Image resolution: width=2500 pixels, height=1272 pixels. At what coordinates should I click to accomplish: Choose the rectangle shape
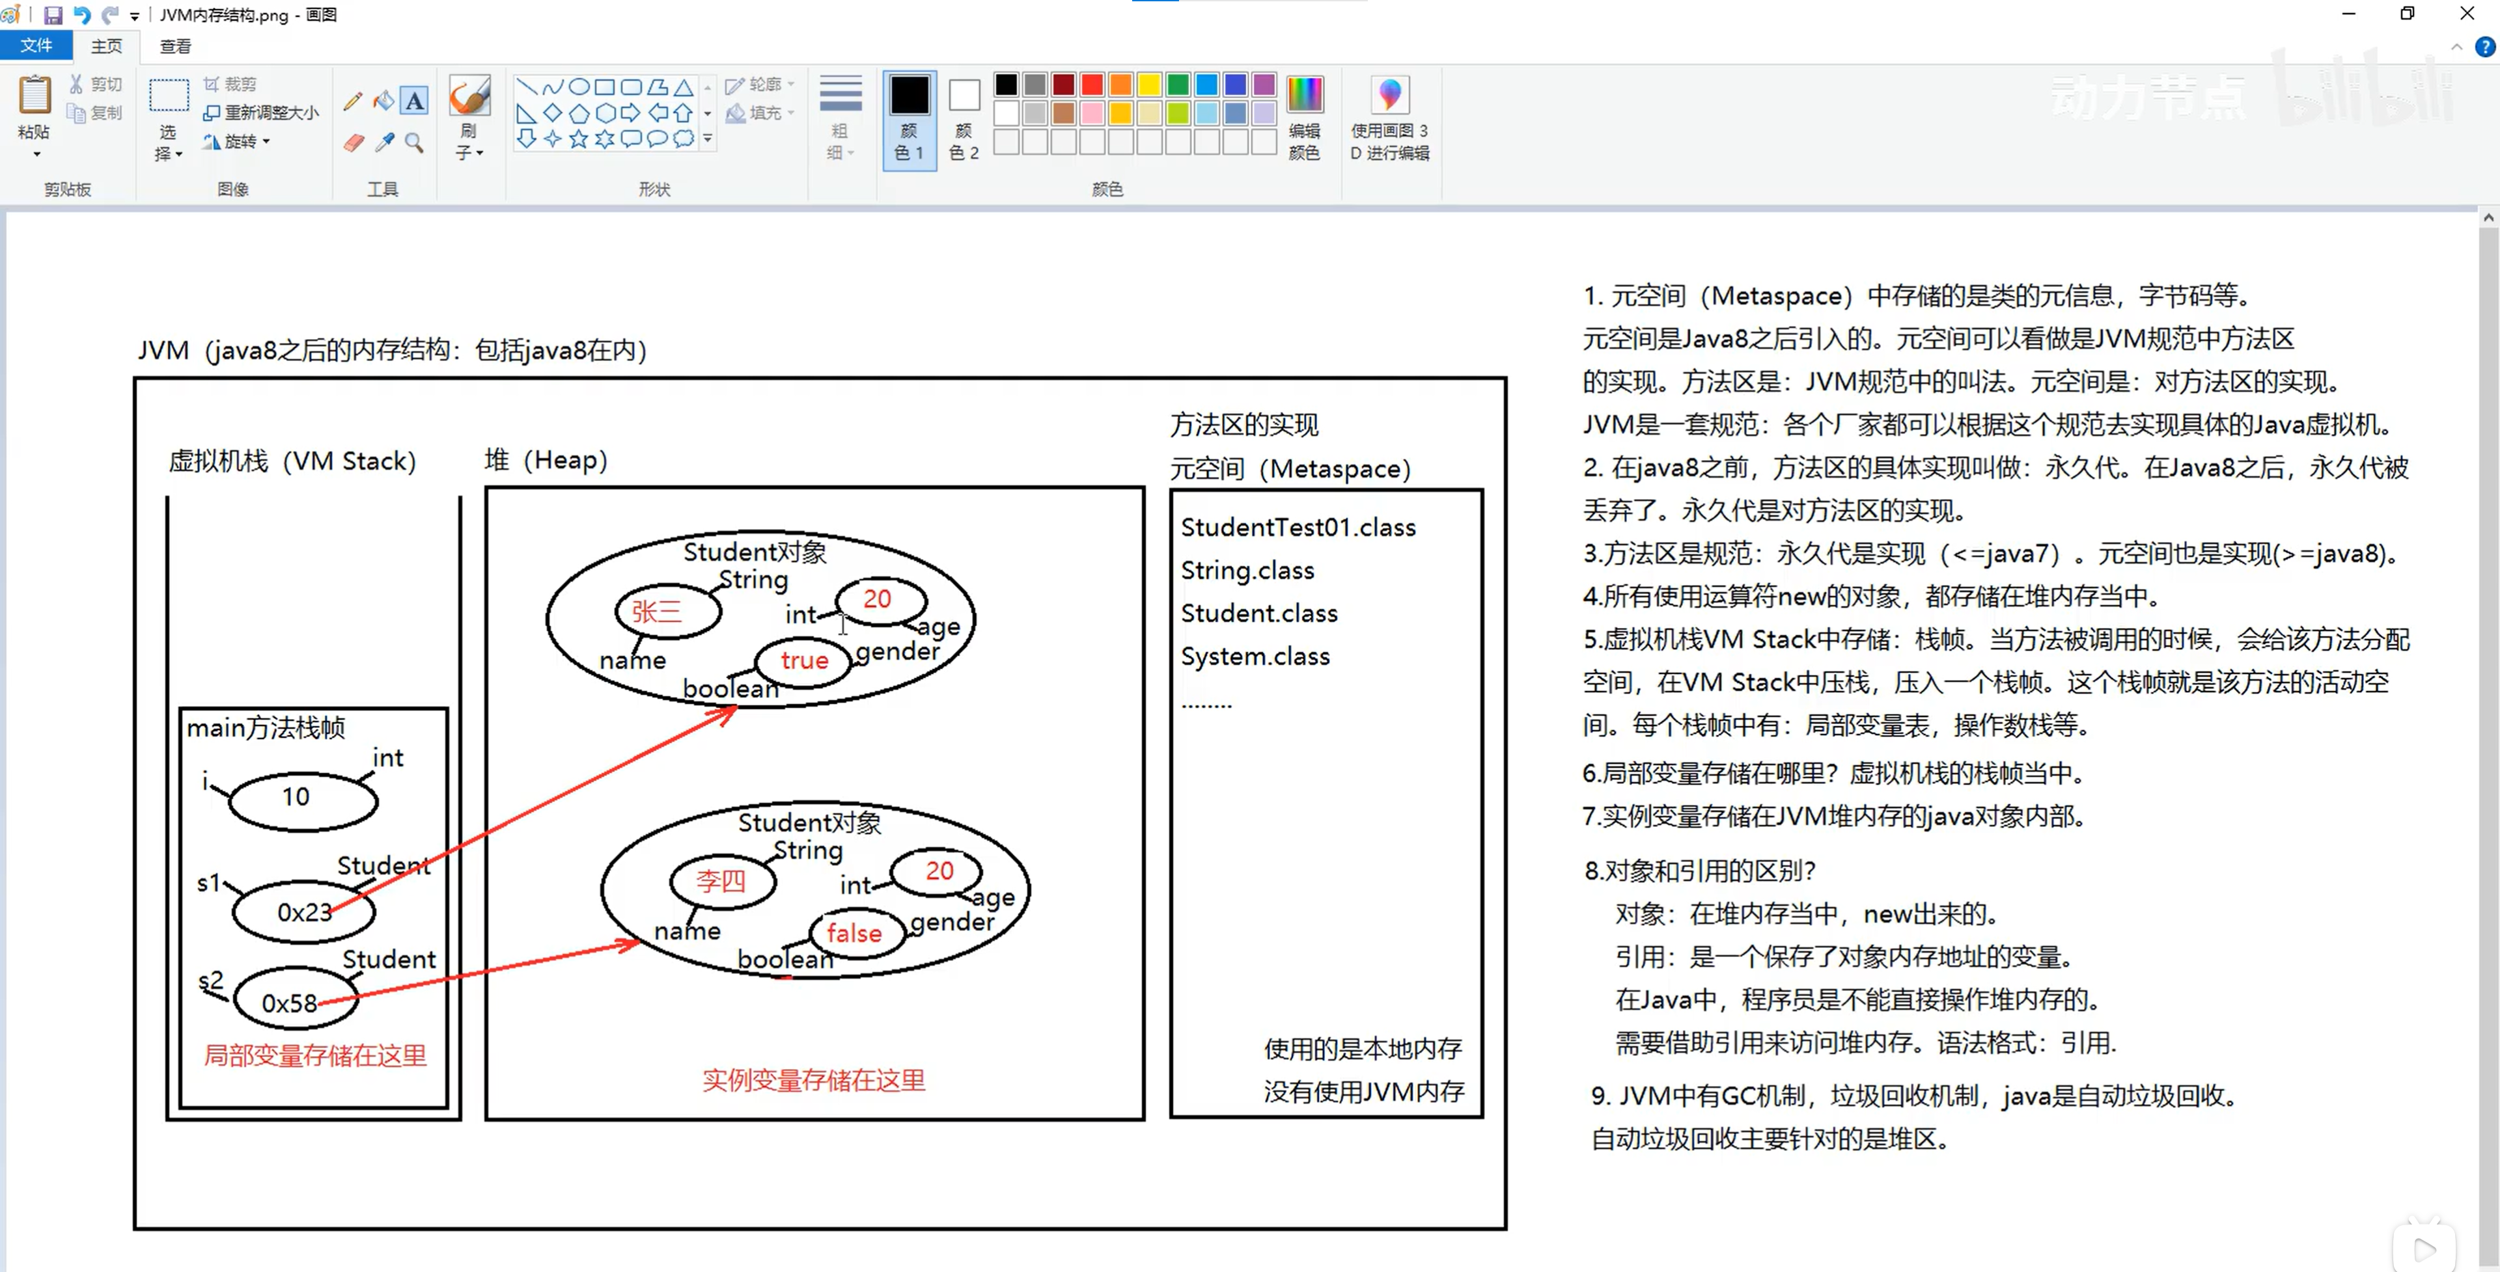[605, 87]
